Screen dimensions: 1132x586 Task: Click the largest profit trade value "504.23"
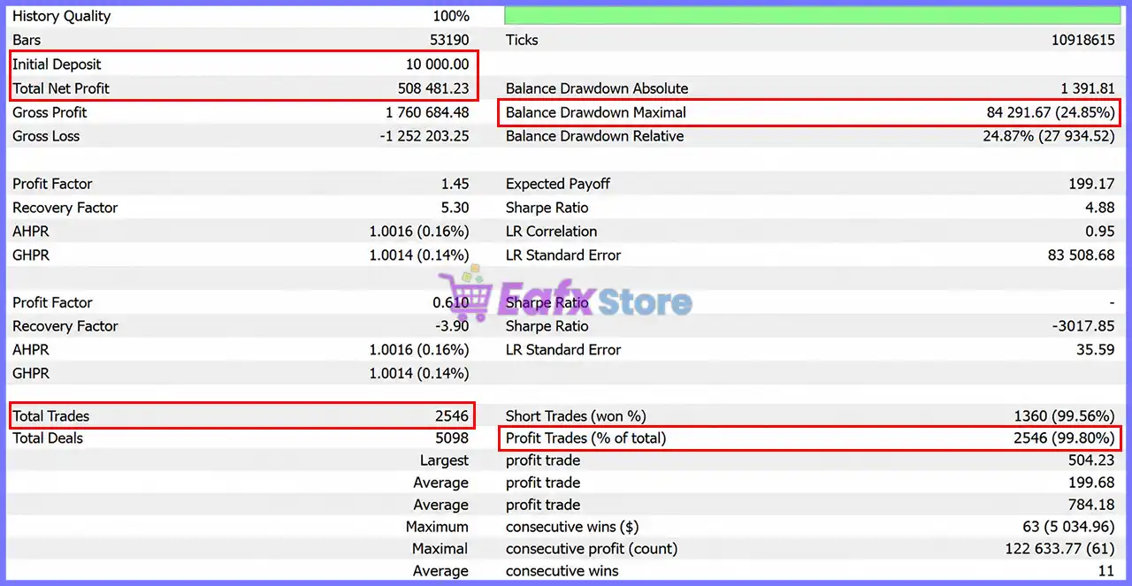point(1091,460)
